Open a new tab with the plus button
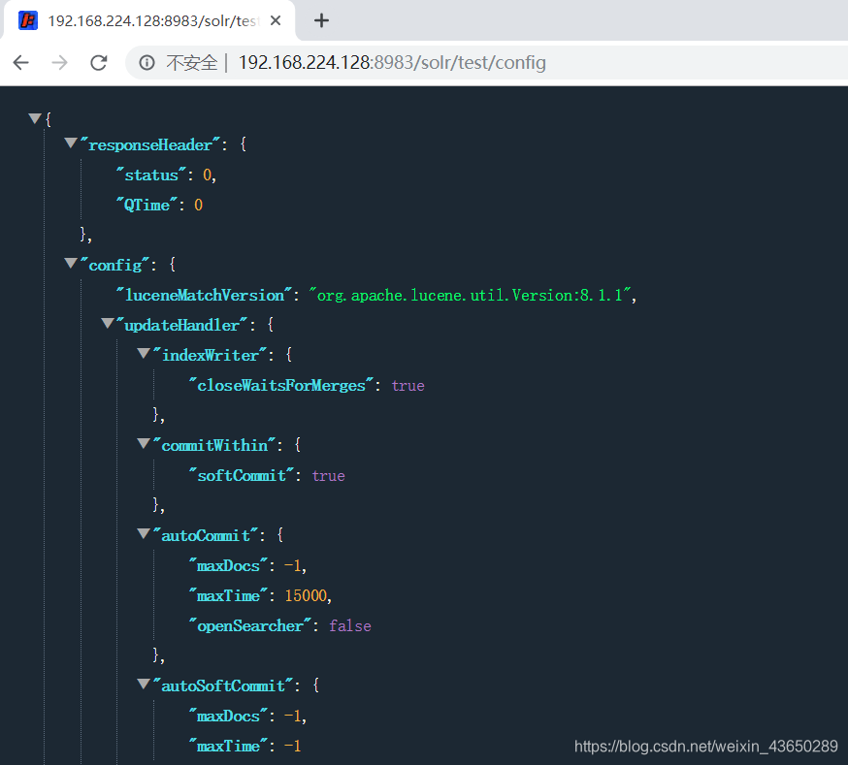 tap(321, 20)
